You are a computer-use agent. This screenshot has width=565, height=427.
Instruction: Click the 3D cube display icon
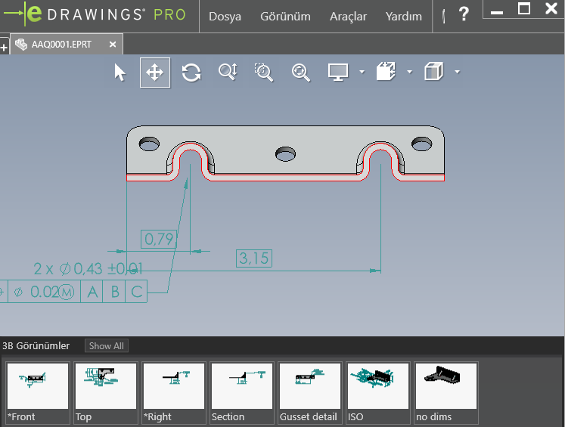433,73
